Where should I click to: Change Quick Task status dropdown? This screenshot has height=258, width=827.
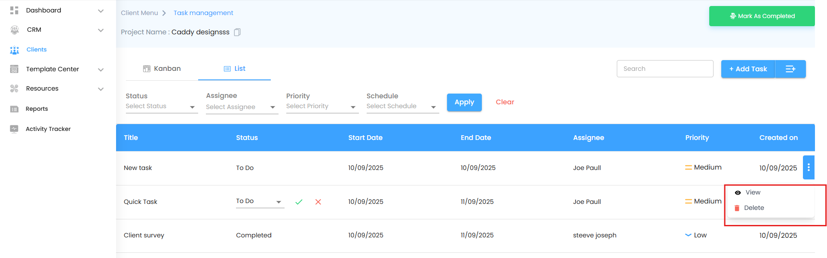[260, 201]
